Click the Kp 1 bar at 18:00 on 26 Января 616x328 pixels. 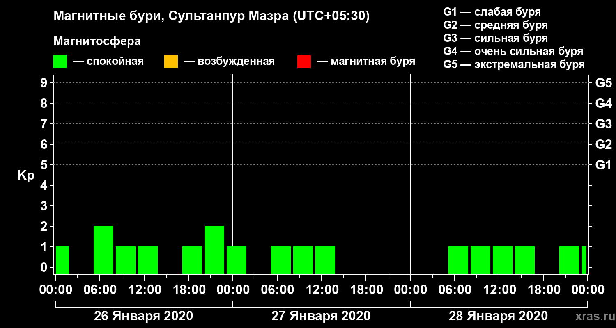point(192,260)
